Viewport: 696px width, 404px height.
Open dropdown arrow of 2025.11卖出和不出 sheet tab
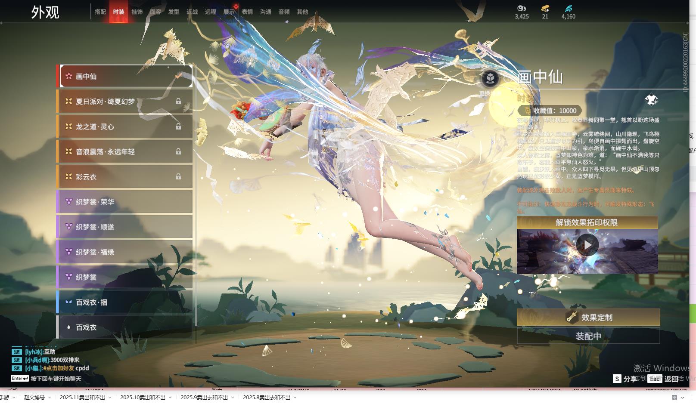point(110,398)
